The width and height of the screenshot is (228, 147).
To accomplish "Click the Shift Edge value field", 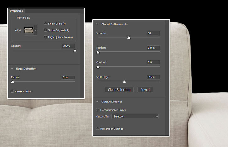I will (153, 77).
